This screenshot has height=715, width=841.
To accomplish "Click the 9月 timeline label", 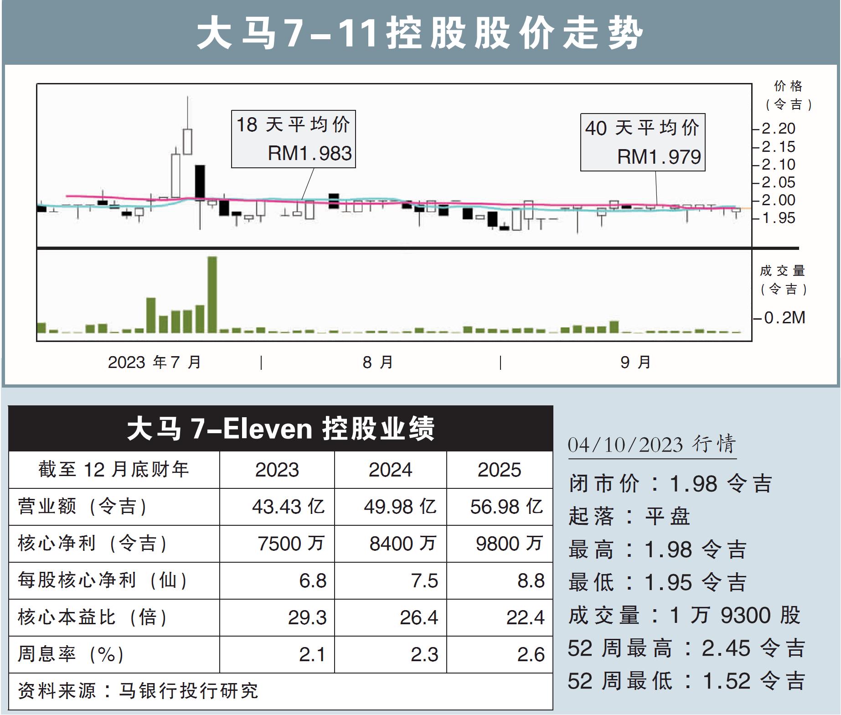I will tap(635, 363).
